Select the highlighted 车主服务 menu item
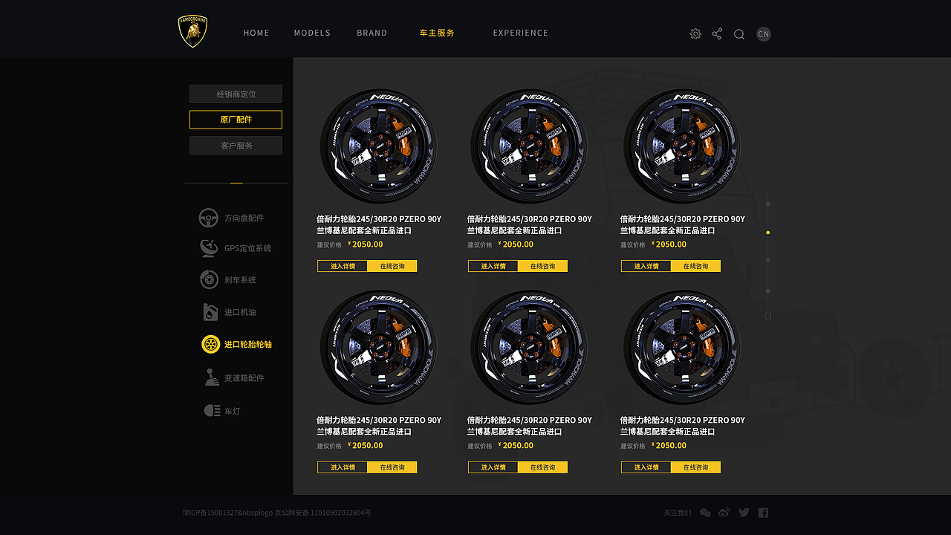The height and width of the screenshot is (535, 951). click(437, 33)
